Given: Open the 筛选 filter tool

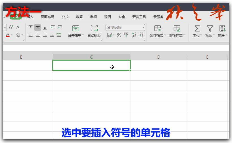Looking at the screenshot, I should 210,31.
